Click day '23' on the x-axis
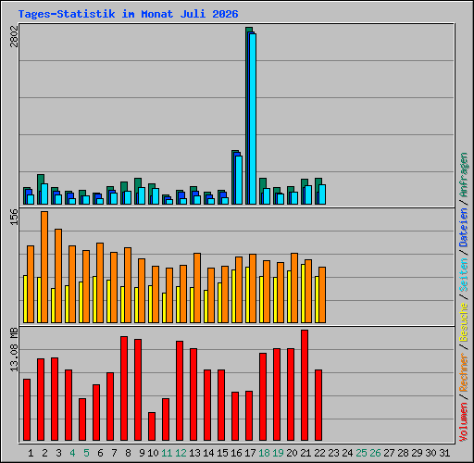 [x=333, y=453]
